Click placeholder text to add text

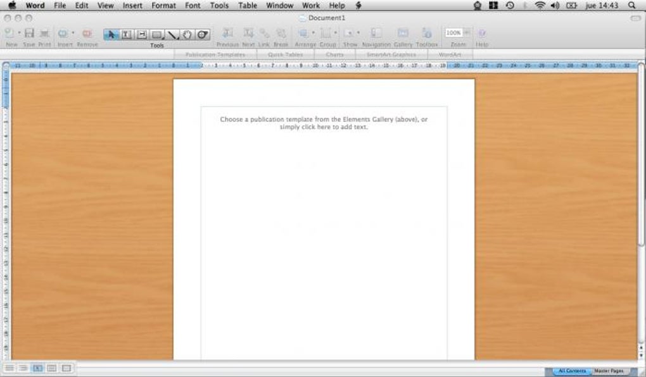tap(324, 123)
